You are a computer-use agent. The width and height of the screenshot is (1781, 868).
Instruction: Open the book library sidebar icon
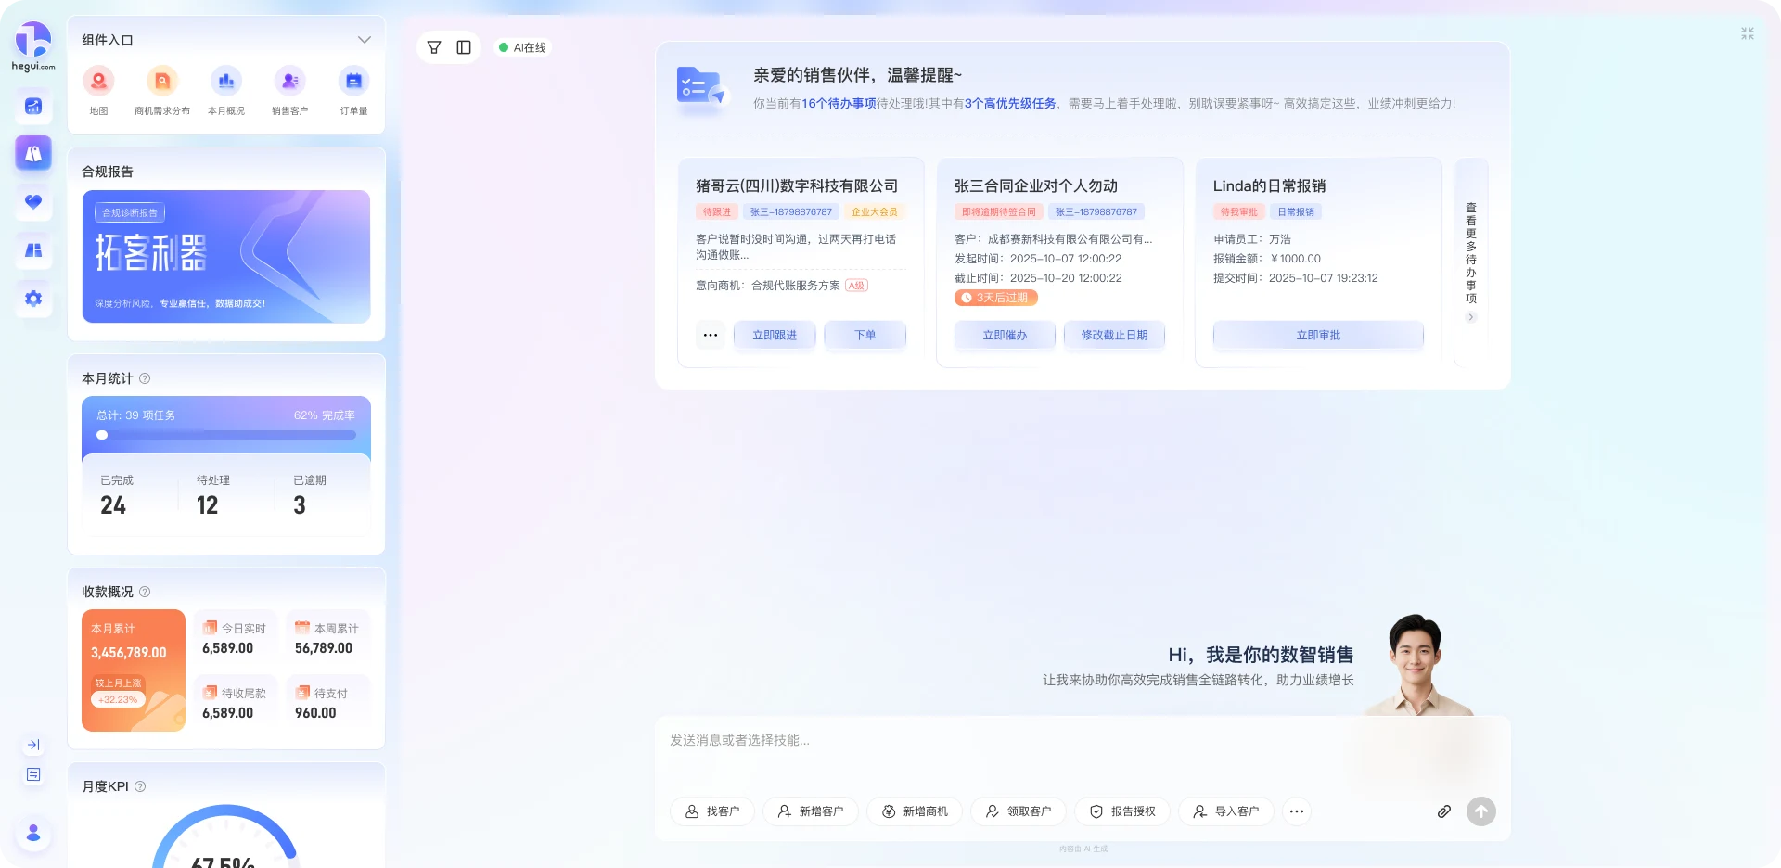coord(33,249)
